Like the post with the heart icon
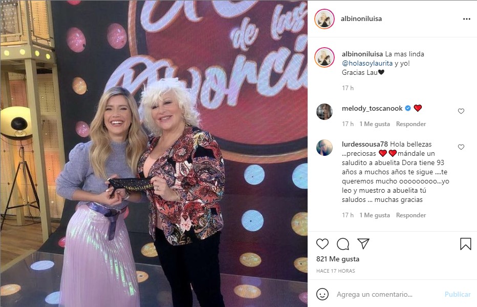The height and width of the screenshot is (307, 477). 322,244
